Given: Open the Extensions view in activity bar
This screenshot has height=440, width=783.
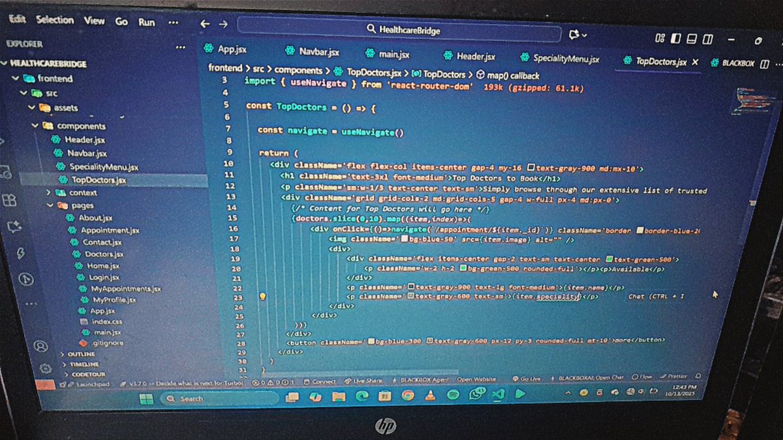Looking at the screenshot, I should tap(9, 201).
